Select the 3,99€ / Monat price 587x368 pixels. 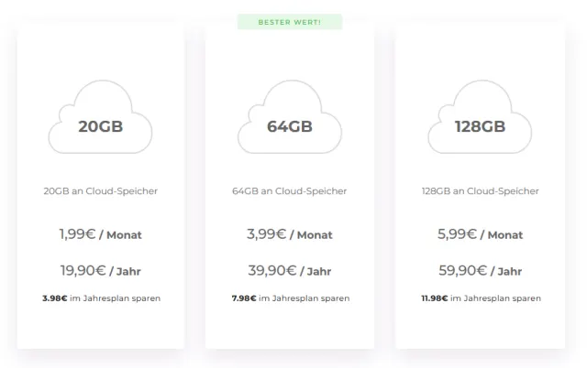click(290, 234)
